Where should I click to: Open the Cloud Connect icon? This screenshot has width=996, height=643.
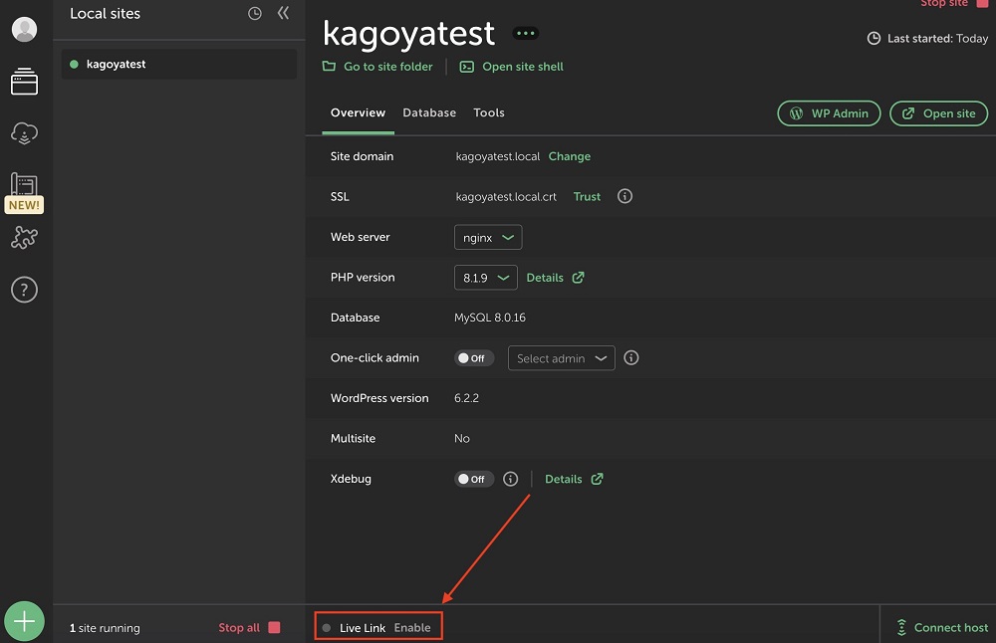click(x=25, y=132)
